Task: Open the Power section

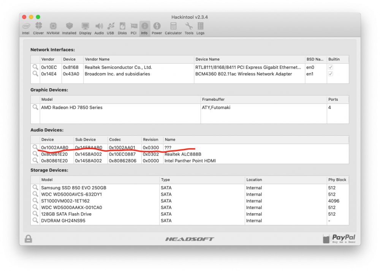Action: pos(157,29)
